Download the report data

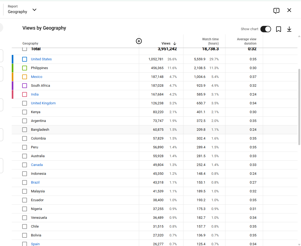[289, 29]
